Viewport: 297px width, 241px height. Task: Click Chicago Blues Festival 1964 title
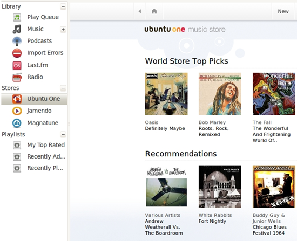click(x=269, y=230)
